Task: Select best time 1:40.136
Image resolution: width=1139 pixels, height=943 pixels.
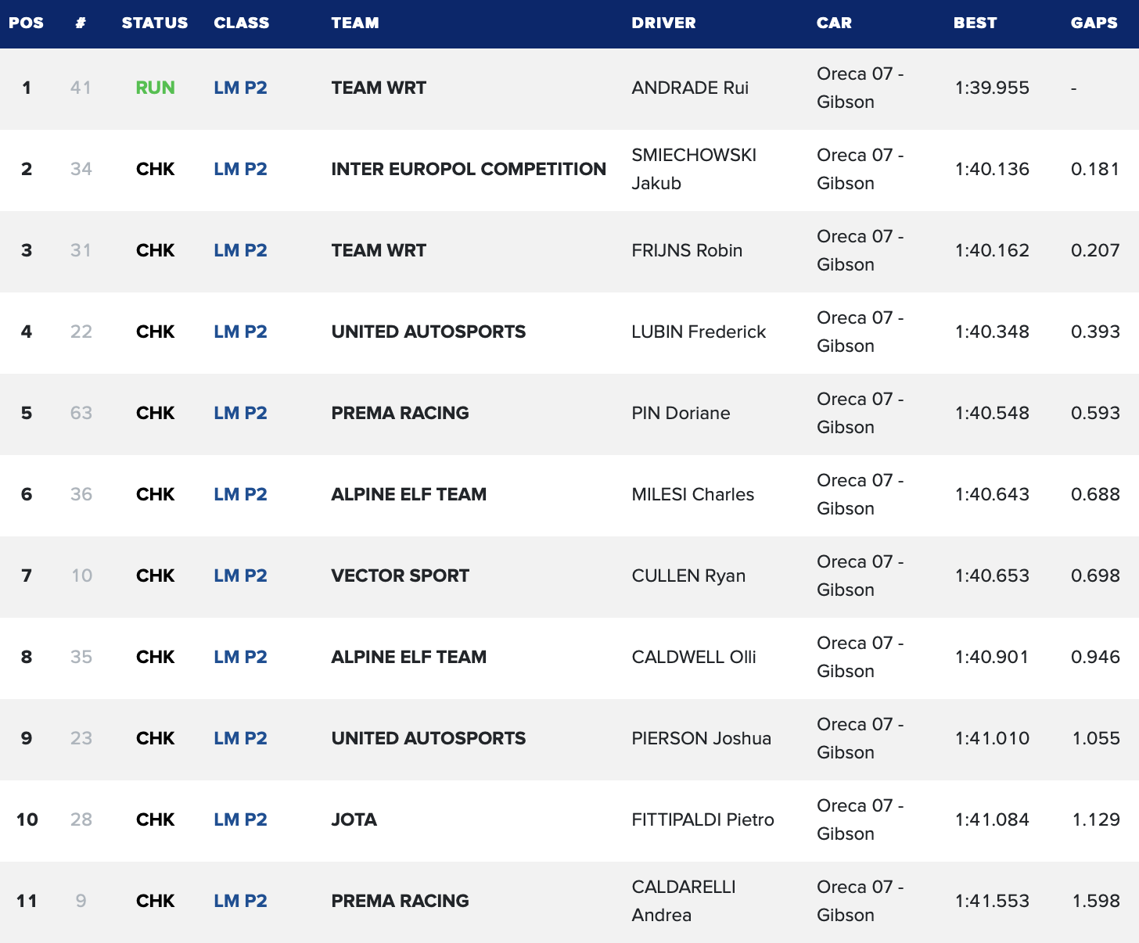Action: coord(992,169)
